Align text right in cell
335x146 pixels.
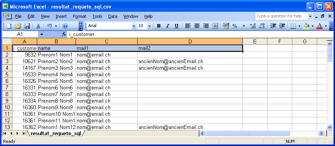pos(206,26)
